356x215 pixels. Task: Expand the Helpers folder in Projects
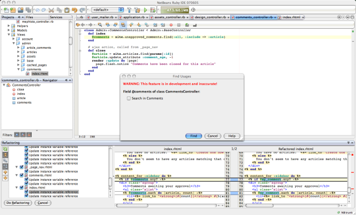[9, 26]
